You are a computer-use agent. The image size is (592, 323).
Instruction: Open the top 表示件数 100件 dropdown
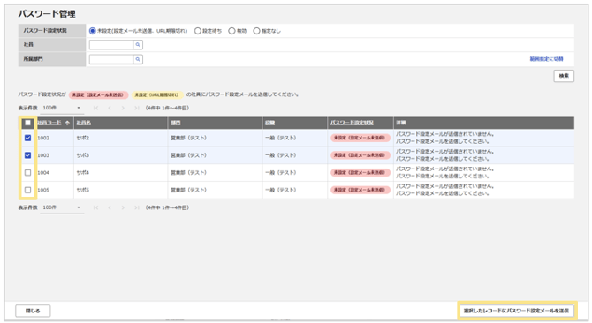[x=62, y=109]
